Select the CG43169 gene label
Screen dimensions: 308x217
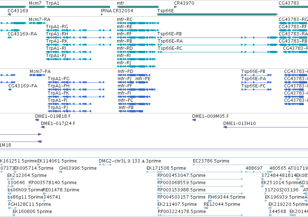tap(18, 10)
